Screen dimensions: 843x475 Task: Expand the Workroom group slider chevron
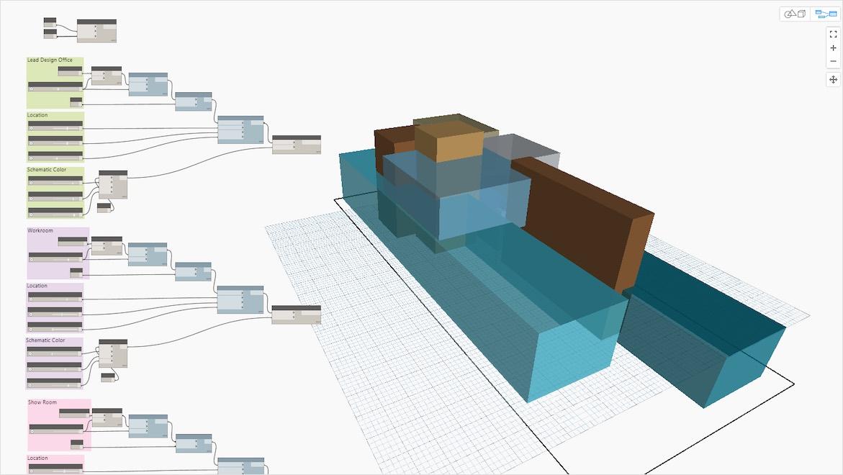31,260
